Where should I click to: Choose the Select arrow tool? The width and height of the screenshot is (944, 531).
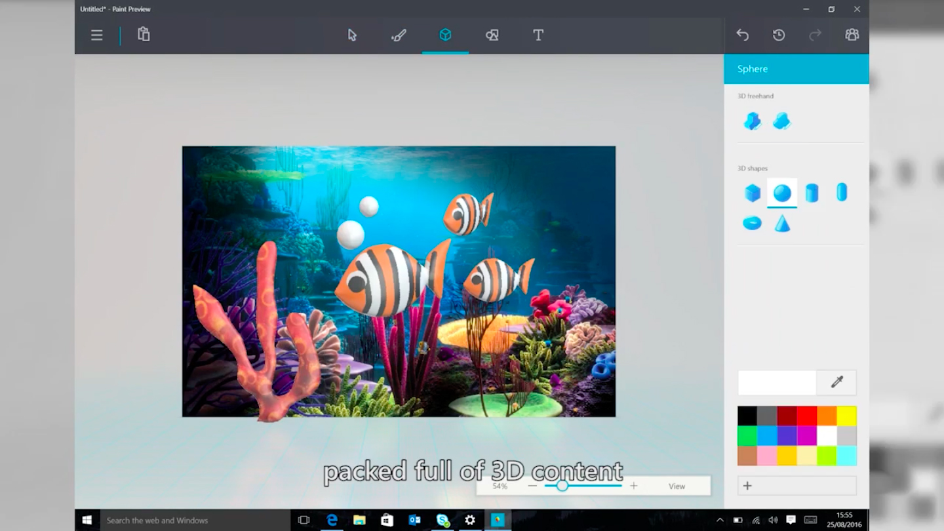(352, 35)
